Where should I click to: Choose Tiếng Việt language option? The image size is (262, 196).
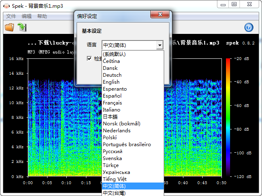tap(133, 179)
